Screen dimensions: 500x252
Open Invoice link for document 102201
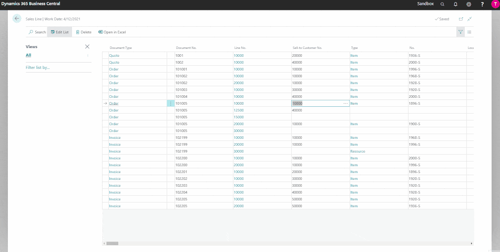click(115, 172)
